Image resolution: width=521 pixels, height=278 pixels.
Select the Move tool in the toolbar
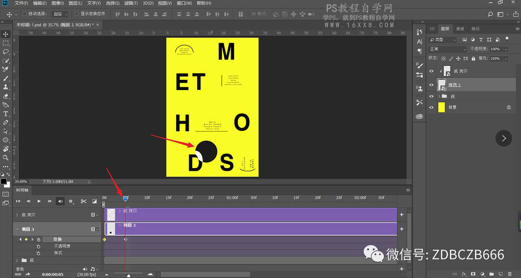[6, 33]
